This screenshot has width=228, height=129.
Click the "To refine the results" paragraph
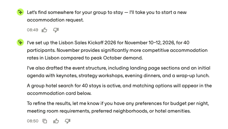click(x=118, y=107)
